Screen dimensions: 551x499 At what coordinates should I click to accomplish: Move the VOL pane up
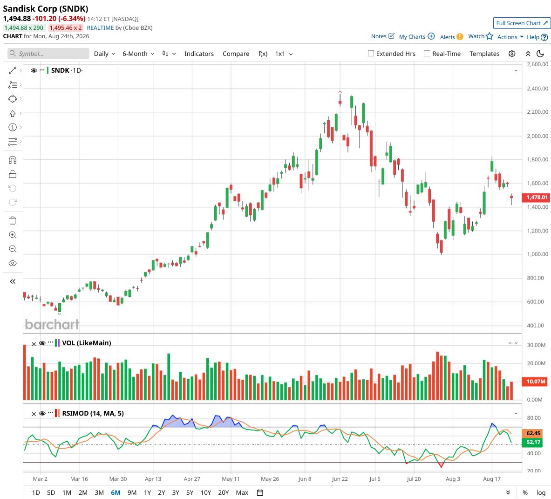coord(510,343)
